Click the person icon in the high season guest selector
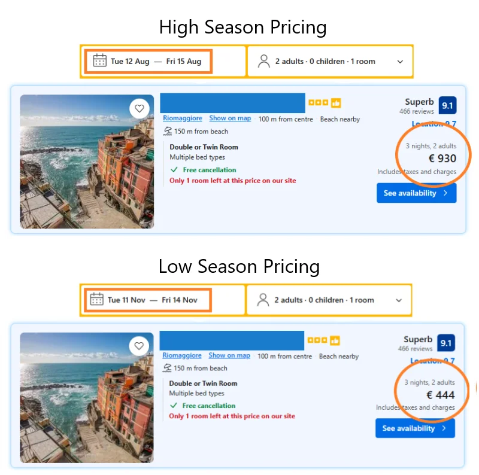 [263, 61]
